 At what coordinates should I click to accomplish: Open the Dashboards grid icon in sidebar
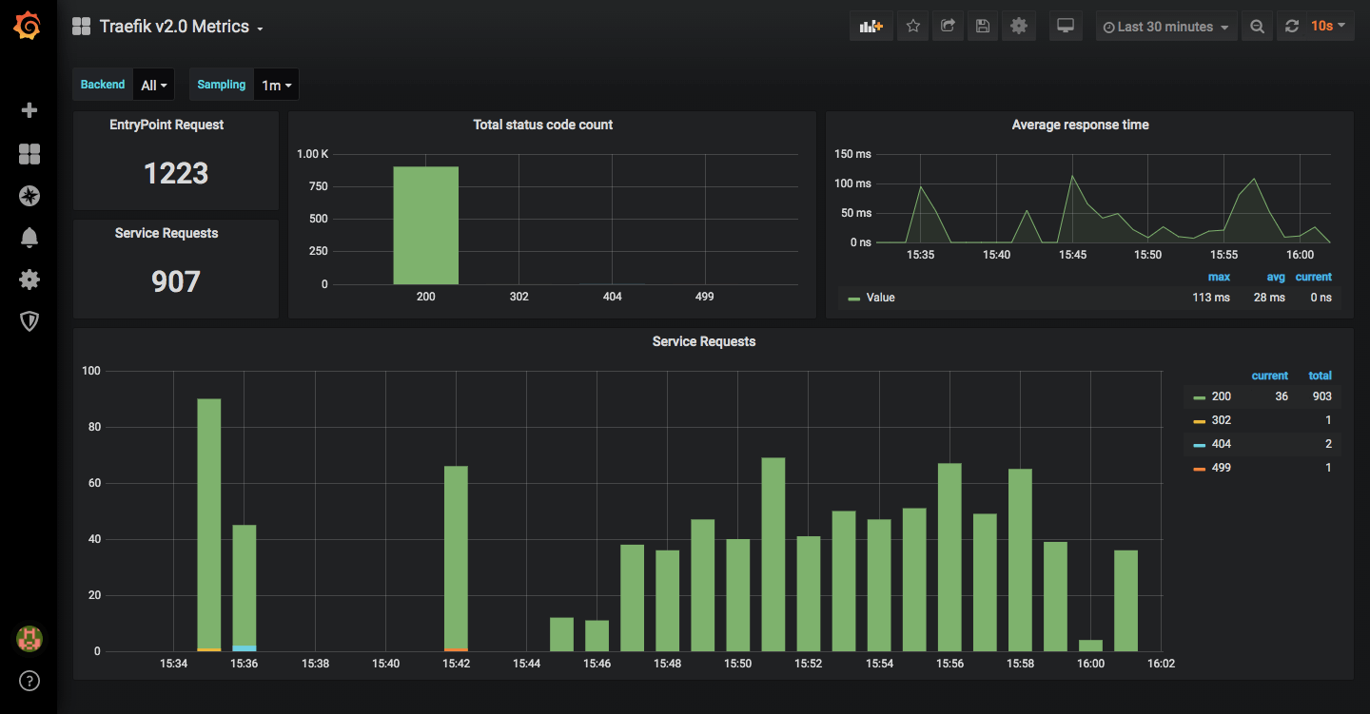(29, 154)
